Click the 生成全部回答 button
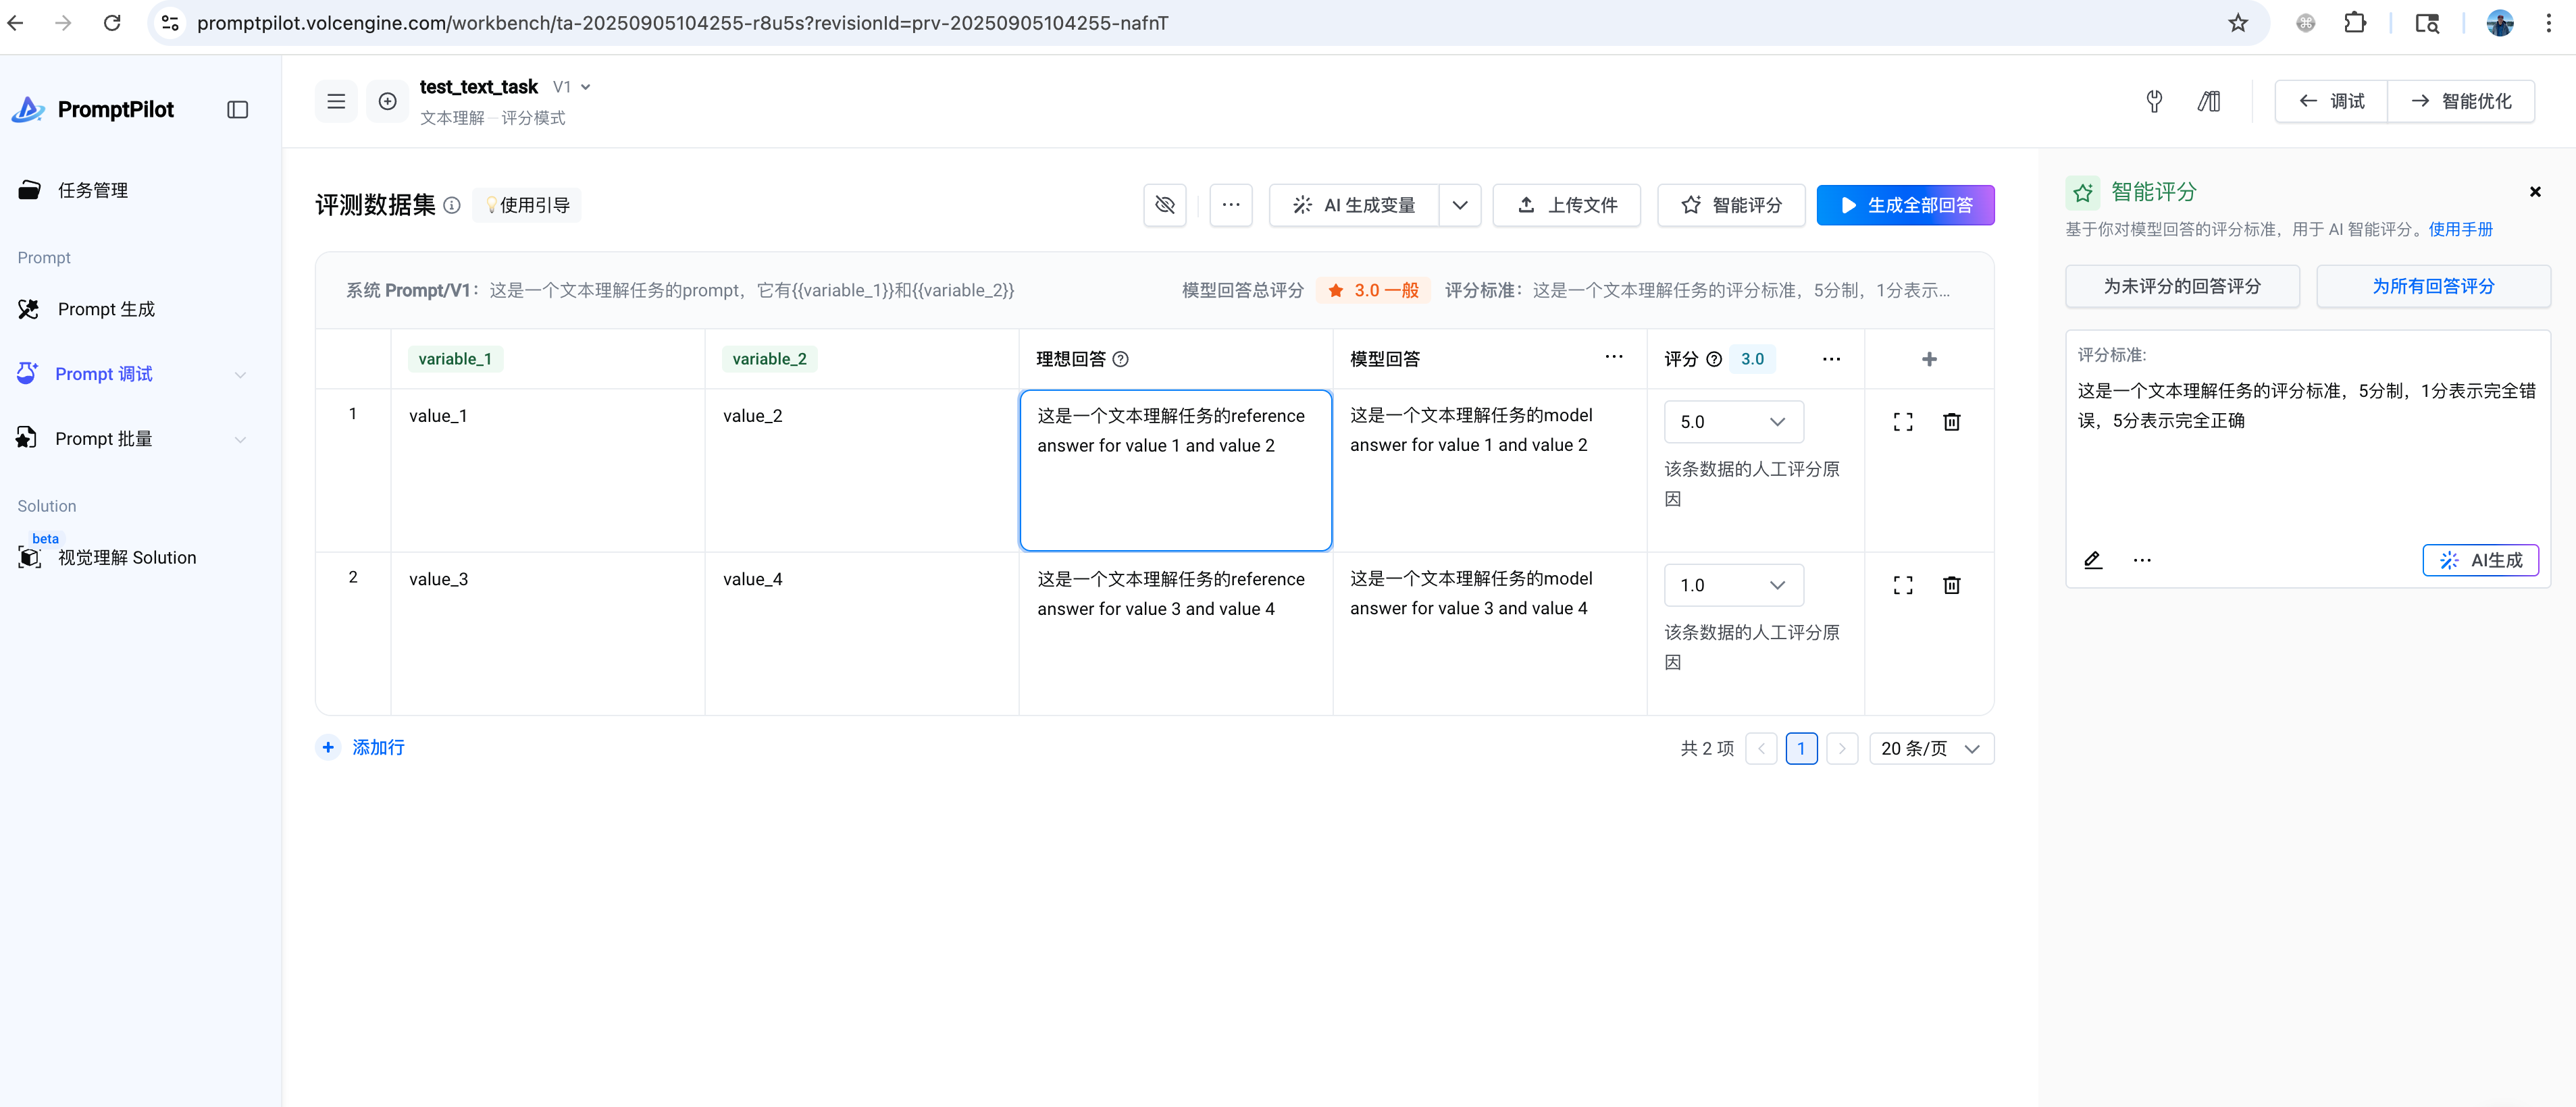2576x1107 pixels. [1904, 205]
